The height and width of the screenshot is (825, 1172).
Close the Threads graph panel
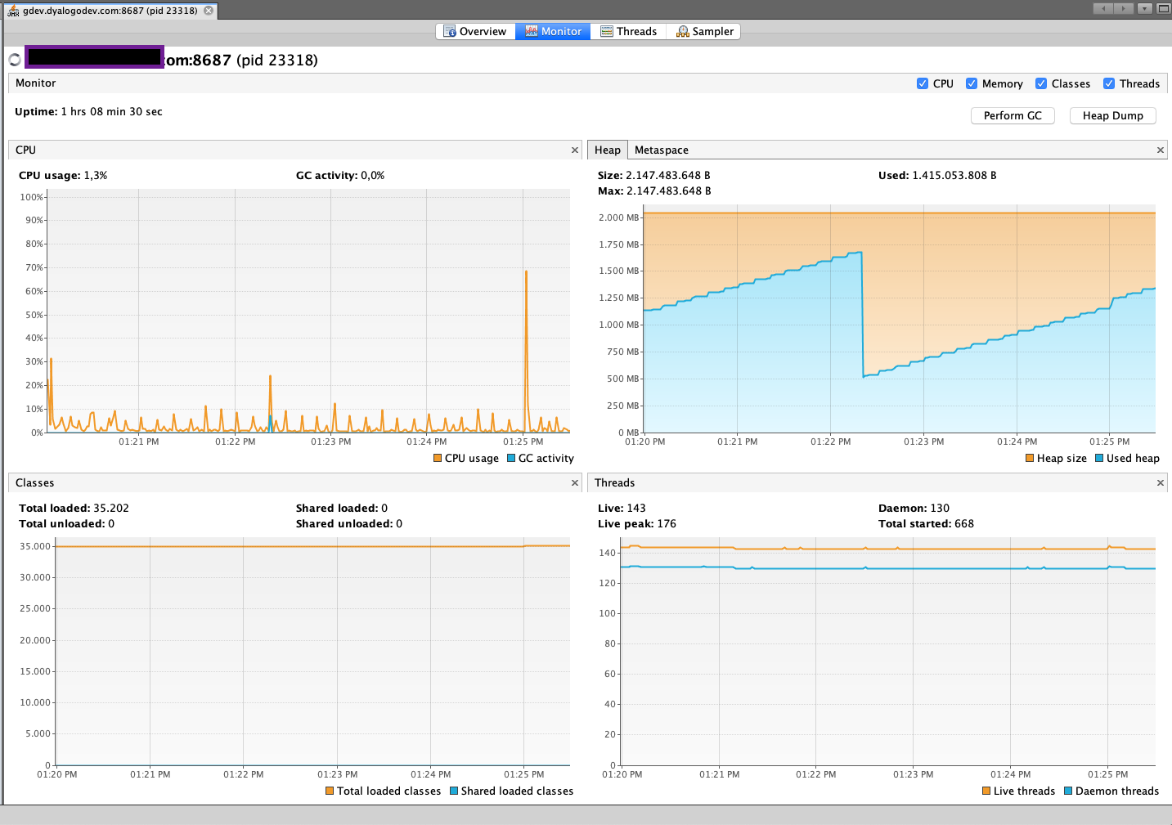click(x=1160, y=483)
